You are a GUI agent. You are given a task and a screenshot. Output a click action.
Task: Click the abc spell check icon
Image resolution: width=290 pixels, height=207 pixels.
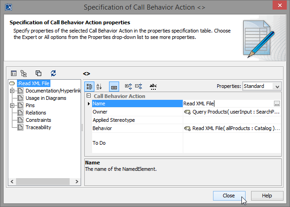point(153,86)
